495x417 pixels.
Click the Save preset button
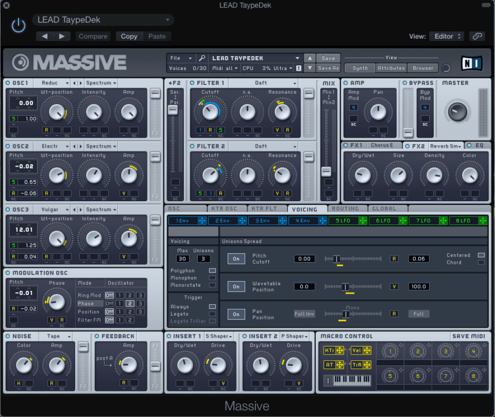(x=328, y=58)
